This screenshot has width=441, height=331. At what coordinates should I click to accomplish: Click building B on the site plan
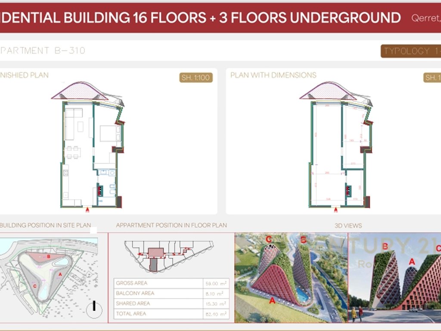tap(49, 257)
